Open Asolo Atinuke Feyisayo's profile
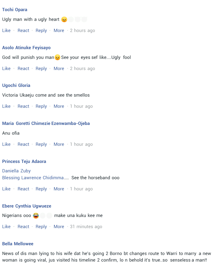Image resolution: width=222 pixels, height=267 pixels. point(26,48)
